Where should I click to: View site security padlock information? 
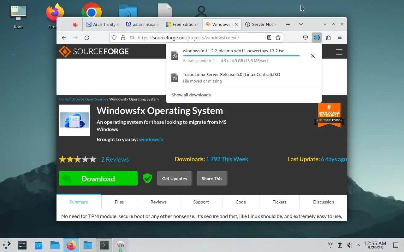tap(123, 37)
